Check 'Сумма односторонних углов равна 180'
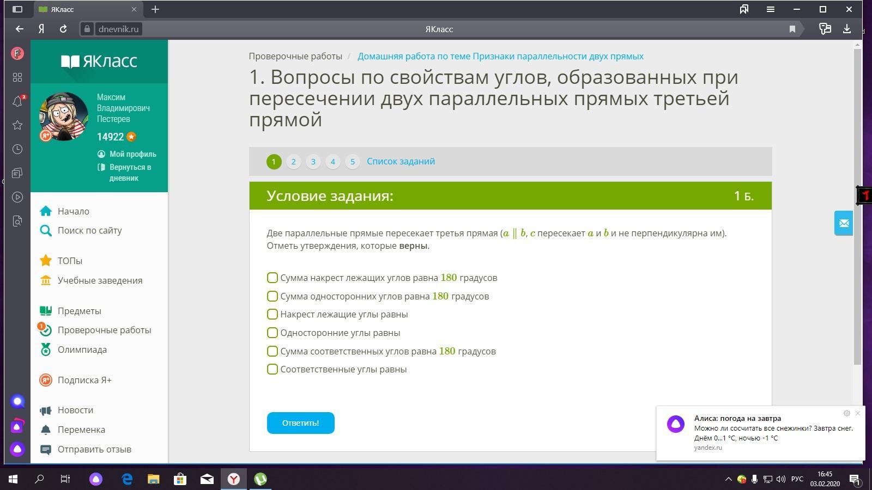 point(272,296)
